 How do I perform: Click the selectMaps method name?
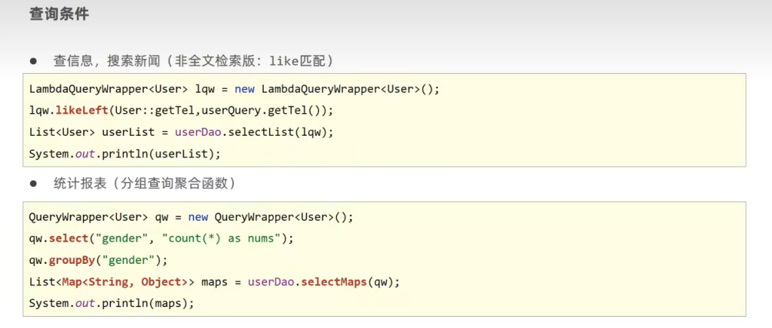tap(330, 282)
